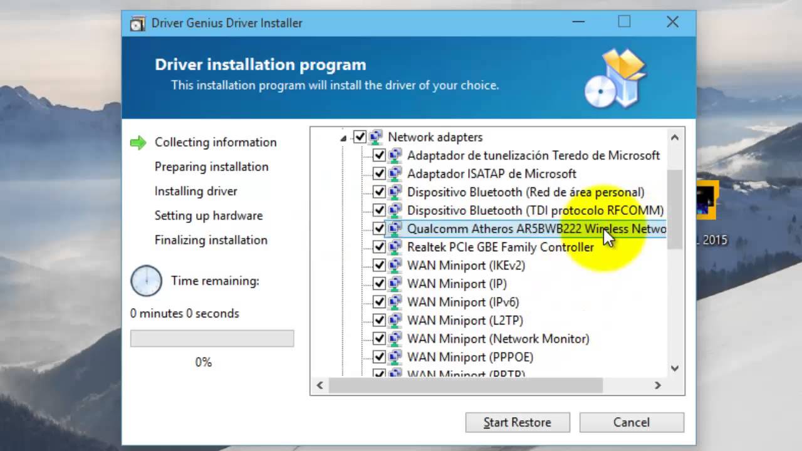Select WAN Miniport (PPPOE) label text

(x=471, y=357)
